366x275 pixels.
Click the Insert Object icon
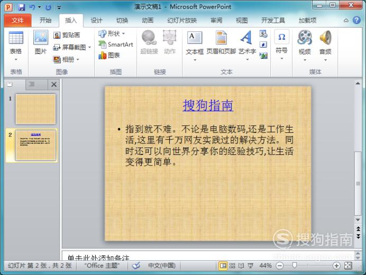click(263, 56)
